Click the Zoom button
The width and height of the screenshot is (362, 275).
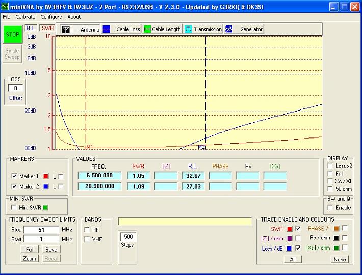[30, 258]
